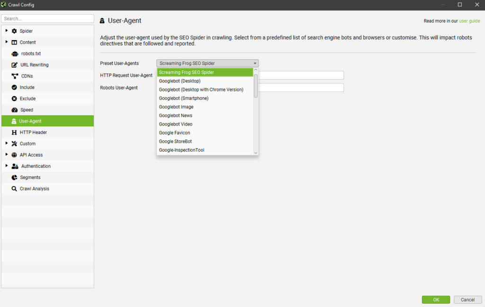Expand the Spider tree node

tap(7, 31)
